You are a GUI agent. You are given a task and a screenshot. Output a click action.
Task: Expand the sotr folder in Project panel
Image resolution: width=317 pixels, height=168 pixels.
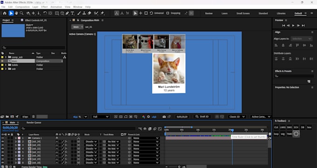click(6, 69)
